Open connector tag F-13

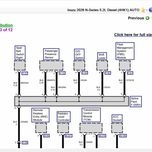tap(62, 73)
